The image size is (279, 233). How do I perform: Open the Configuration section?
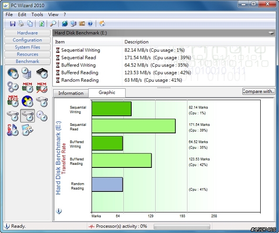click(27, 40)
